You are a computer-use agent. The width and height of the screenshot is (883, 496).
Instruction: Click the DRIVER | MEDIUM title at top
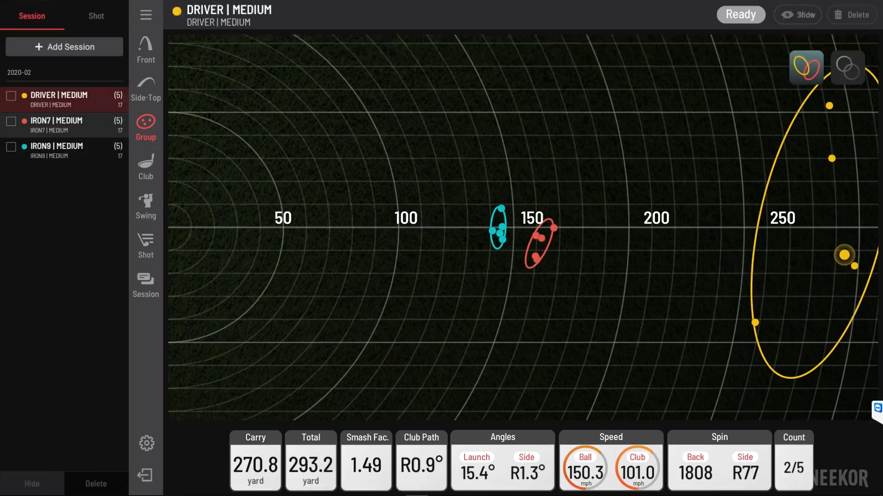(229, 10)
